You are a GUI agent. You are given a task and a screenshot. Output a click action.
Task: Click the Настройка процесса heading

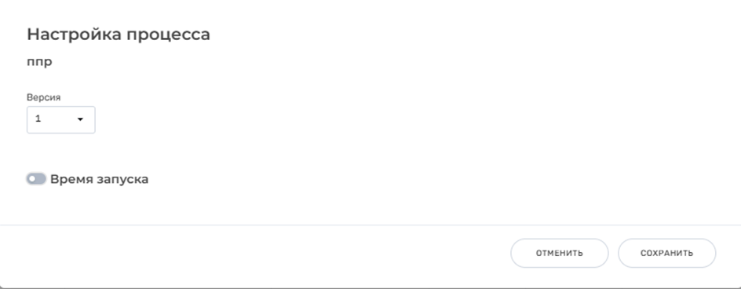119,35
